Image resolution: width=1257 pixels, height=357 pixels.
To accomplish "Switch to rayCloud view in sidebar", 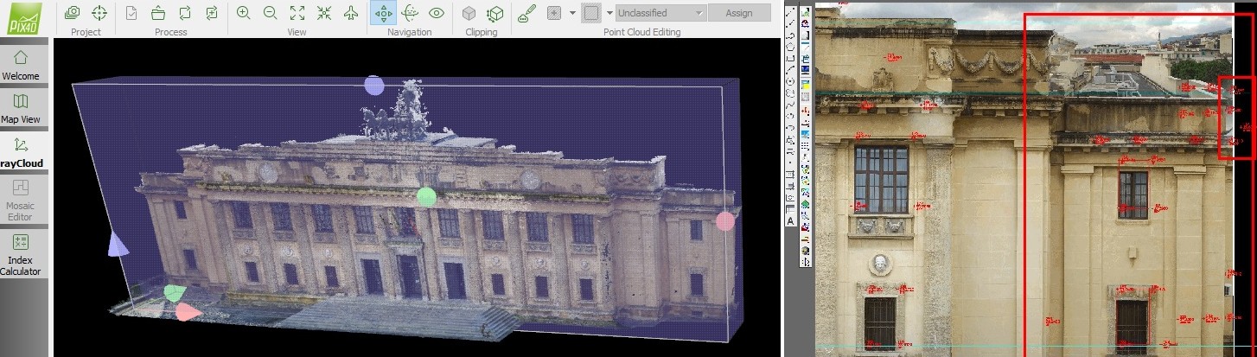I will 21,152.
